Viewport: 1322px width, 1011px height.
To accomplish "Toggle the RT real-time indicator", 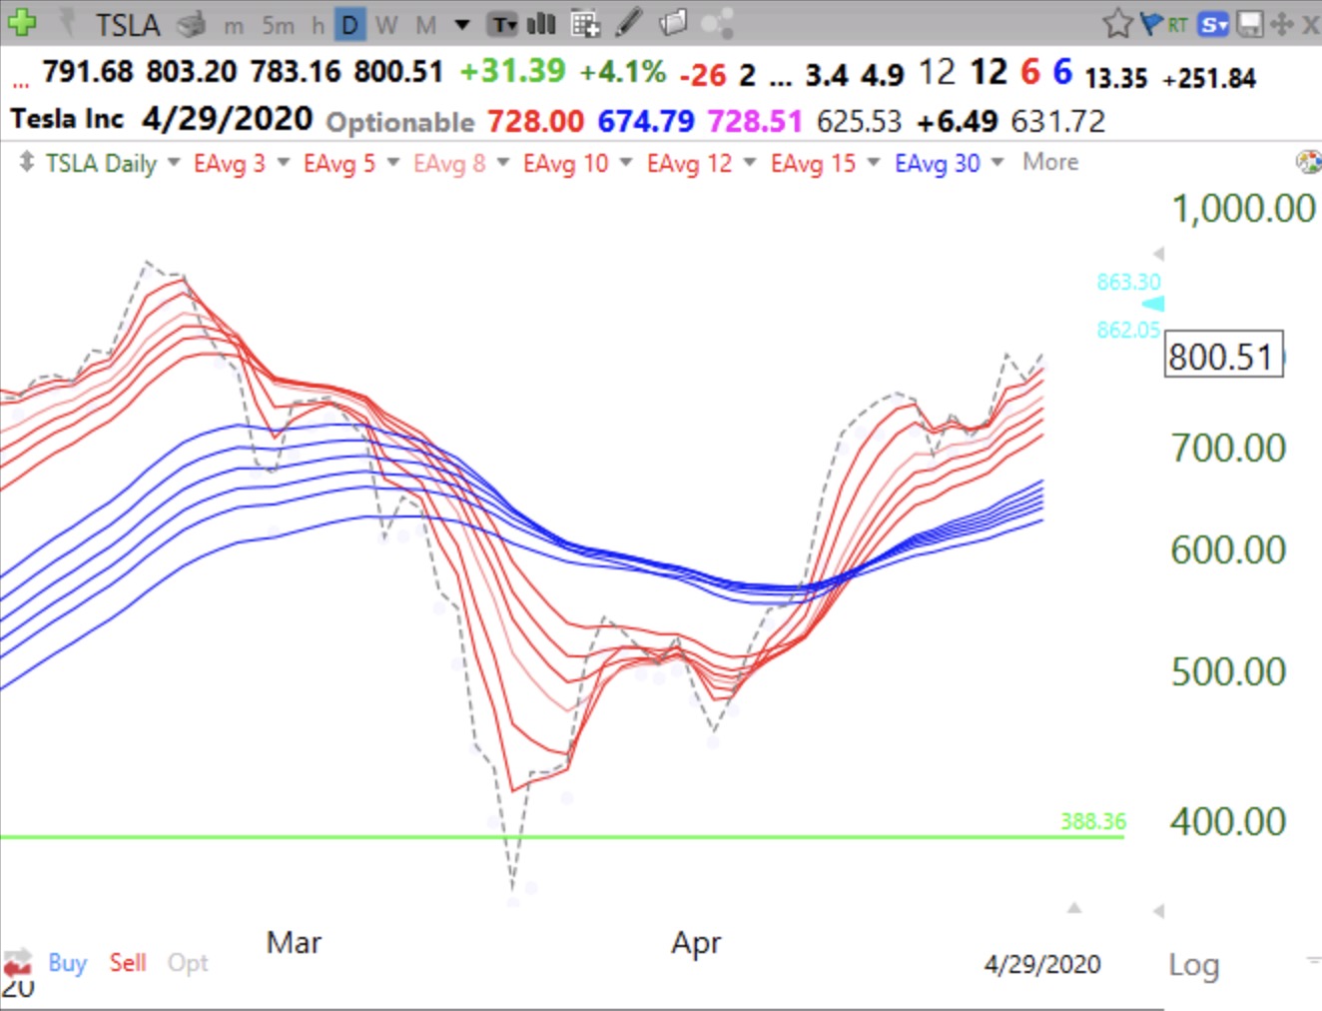I will 1177,25.
